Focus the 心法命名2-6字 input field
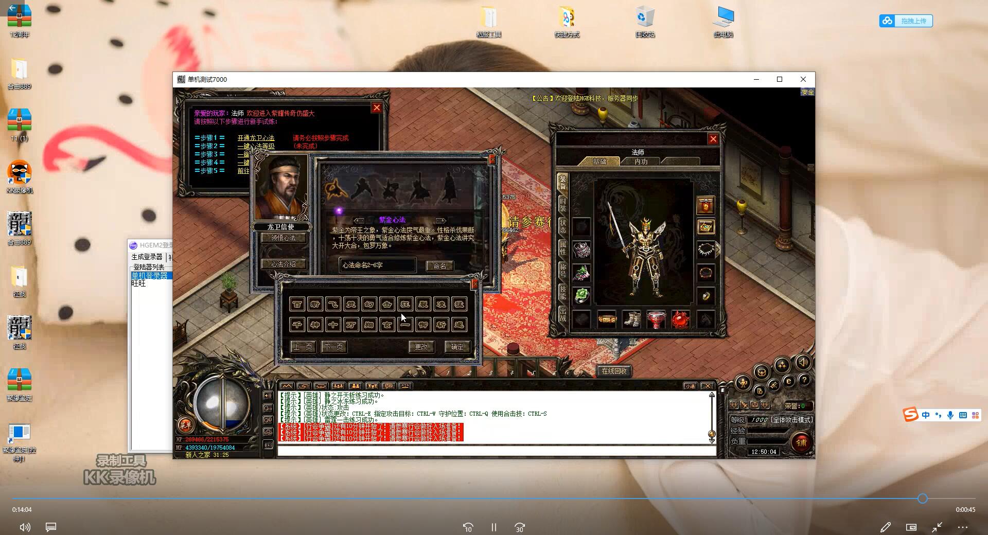This screenshot has height=535, width=988. pyautogui.click(x=377, y=265)
